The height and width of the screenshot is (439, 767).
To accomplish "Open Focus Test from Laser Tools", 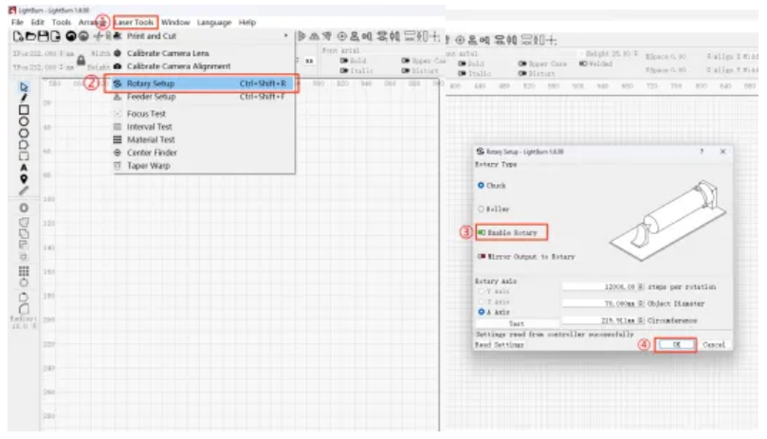I will 146,114.
